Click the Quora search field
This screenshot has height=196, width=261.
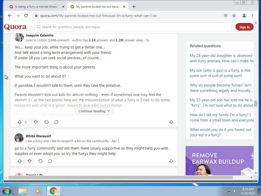point(133,27)
